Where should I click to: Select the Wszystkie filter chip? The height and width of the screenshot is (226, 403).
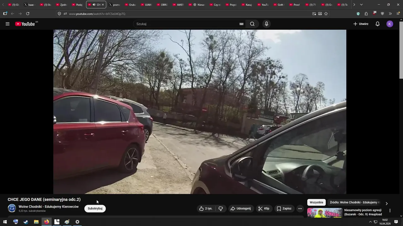pyautogui.click(x=316, y=202)
